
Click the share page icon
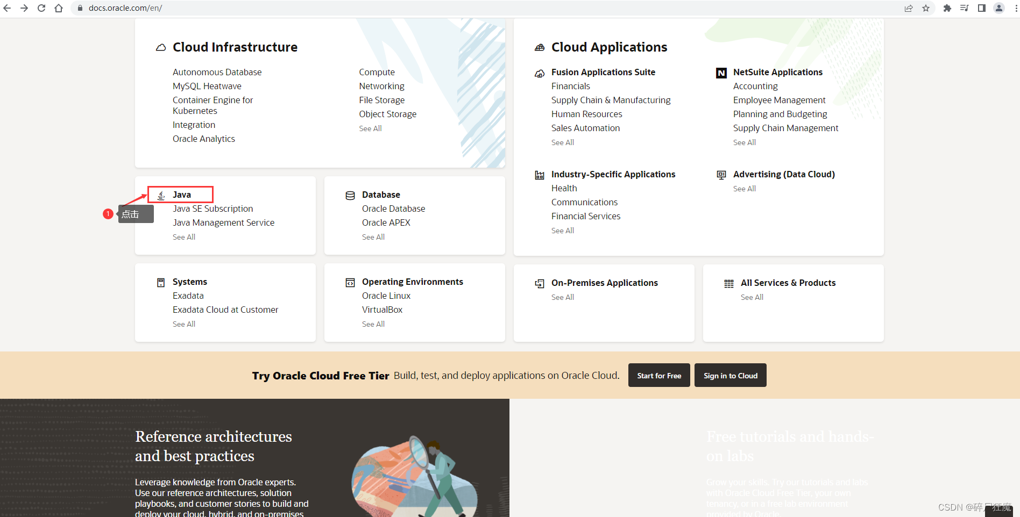(x=909, y=8)
